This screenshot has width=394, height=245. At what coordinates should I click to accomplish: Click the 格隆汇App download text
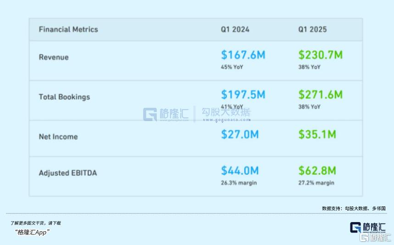click(x=32, y=232)
